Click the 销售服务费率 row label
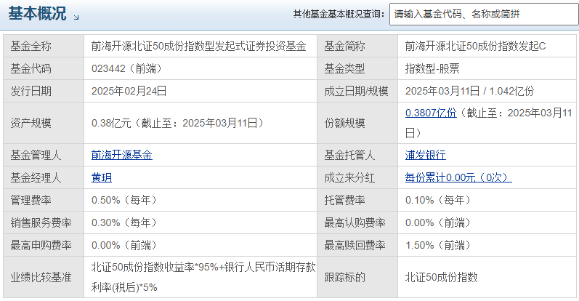Screen dimensions: 579x301 [x=41, y=222]
